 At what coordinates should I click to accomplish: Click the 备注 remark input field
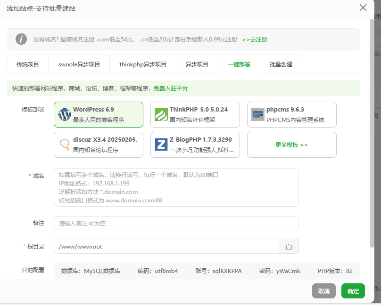point(176,223)
